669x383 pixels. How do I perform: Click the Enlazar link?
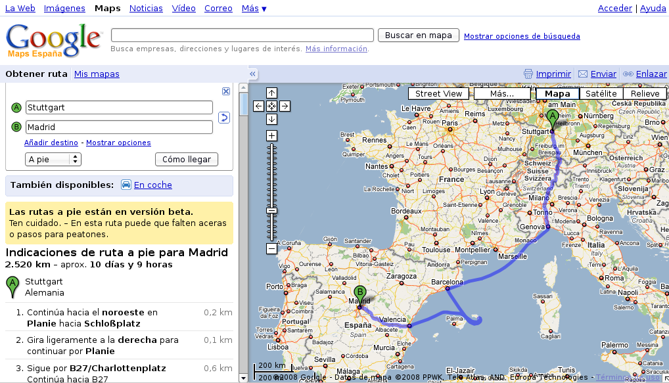click(x=651, y=74)
